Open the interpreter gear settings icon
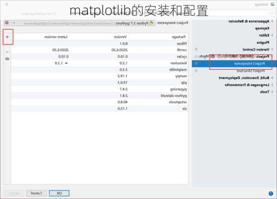The image size is (277, 199). (6, 23)
